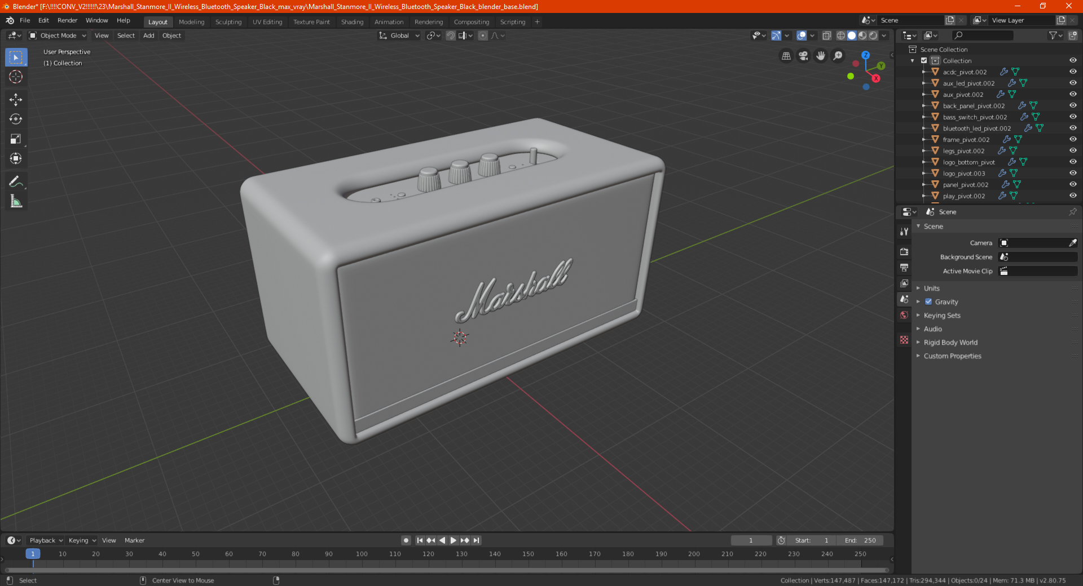Click the current frame number field
Image resolution: width=1083 pixels, height=586 pixels.
pyautogui.click(x=751, y=540)
